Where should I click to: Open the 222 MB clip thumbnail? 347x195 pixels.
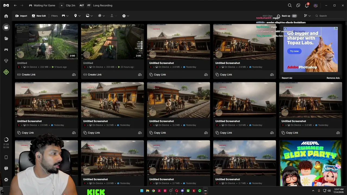pos(46,42)
